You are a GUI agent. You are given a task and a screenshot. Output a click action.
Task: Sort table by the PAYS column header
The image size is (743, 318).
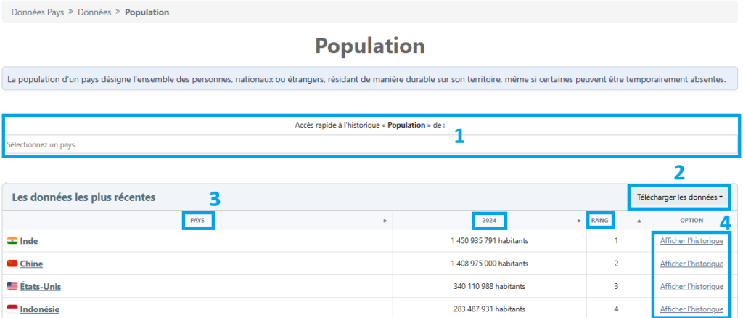click(197, 221)
